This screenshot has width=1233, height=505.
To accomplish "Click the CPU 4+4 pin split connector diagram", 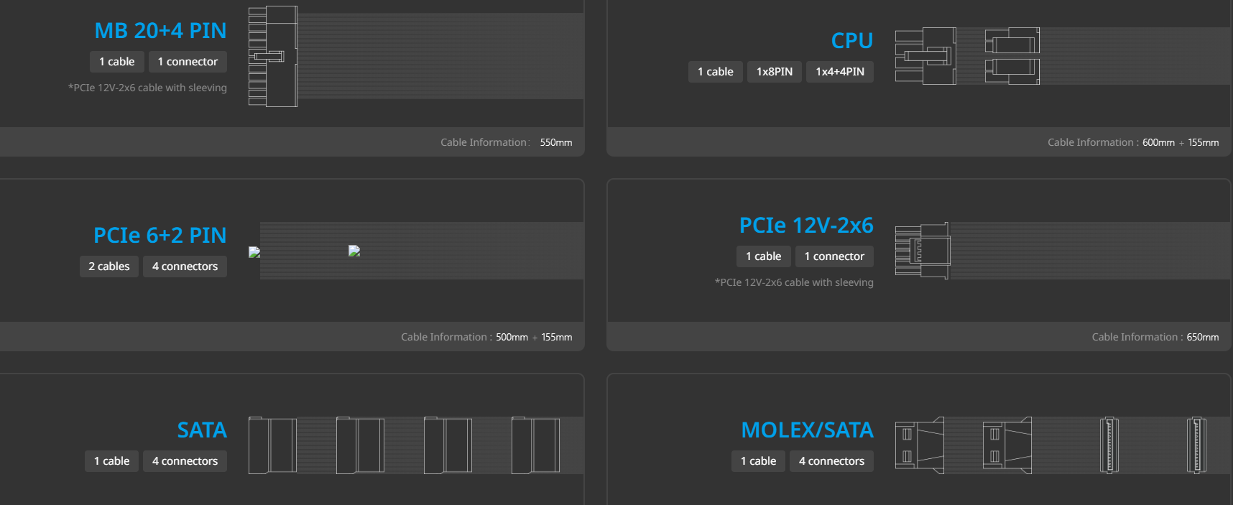I will tap(1012, 56).
